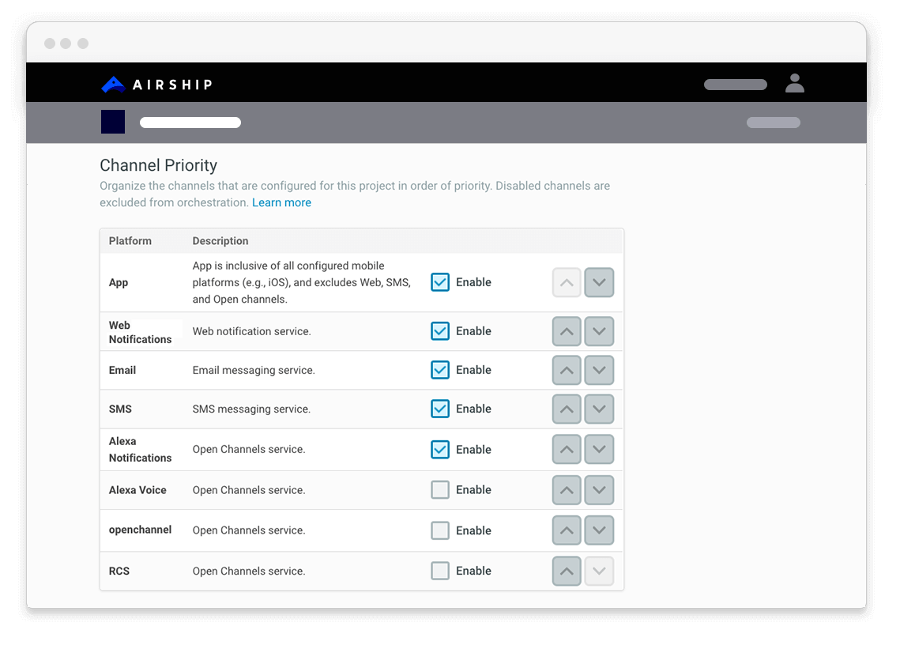Open the Learn more link
This screenshot has height=645, width=900.
coord(281,202)
